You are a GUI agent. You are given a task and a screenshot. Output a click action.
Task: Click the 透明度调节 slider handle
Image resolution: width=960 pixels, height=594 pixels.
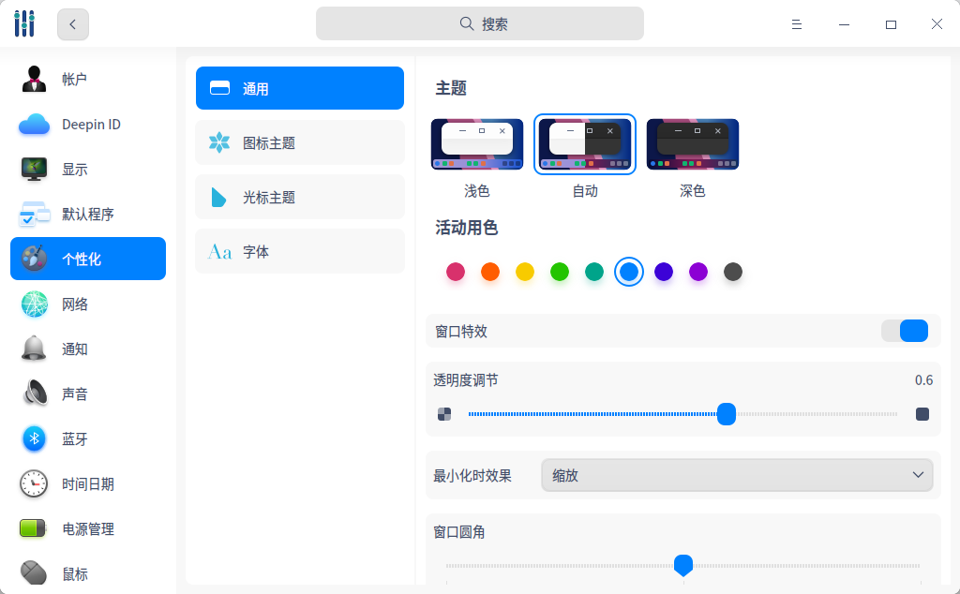727,414
